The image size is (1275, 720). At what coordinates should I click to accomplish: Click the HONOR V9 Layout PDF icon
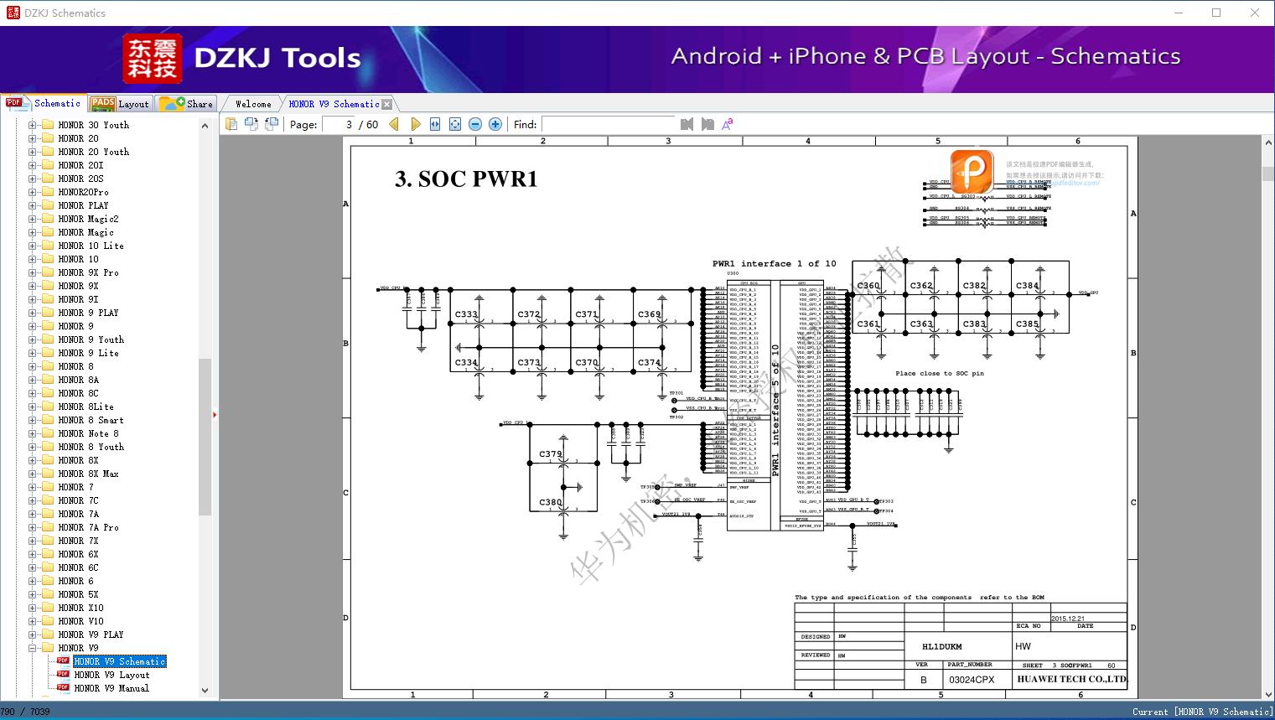point(63,675)
